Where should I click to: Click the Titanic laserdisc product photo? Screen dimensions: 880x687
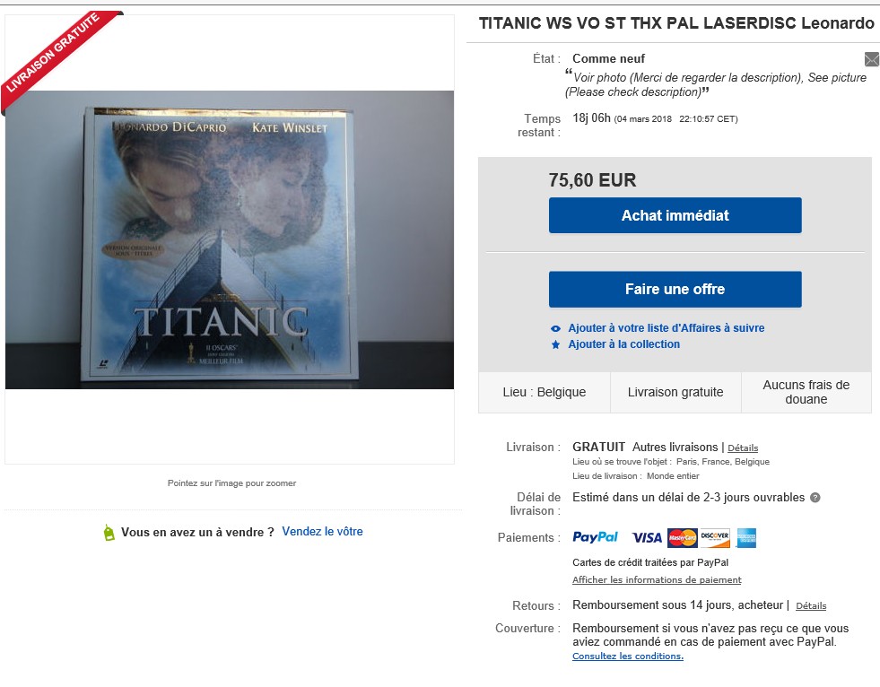coord(230,239)
